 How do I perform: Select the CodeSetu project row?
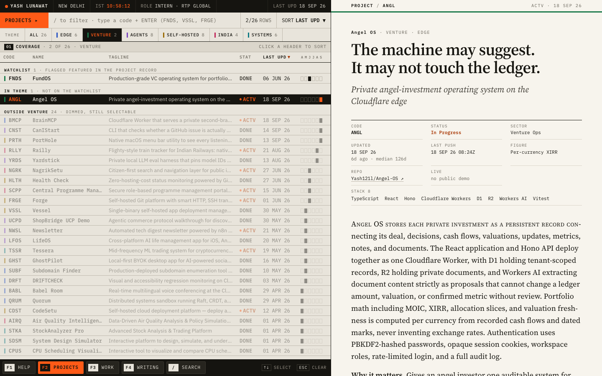(165, 311)
